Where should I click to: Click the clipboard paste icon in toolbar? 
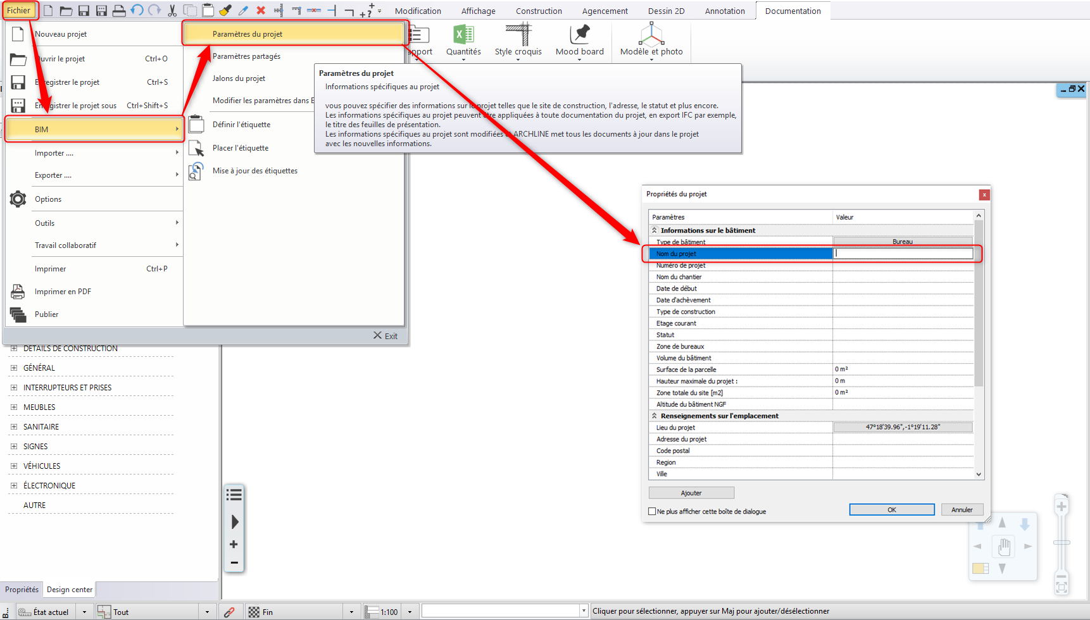tap(208, 11)
